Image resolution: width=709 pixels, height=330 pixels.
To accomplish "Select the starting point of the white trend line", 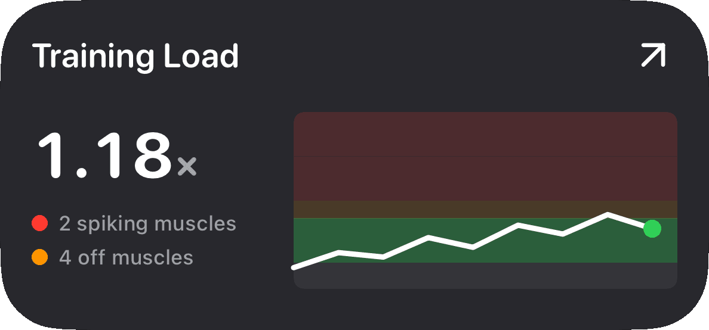I will [x=294, y=267].
